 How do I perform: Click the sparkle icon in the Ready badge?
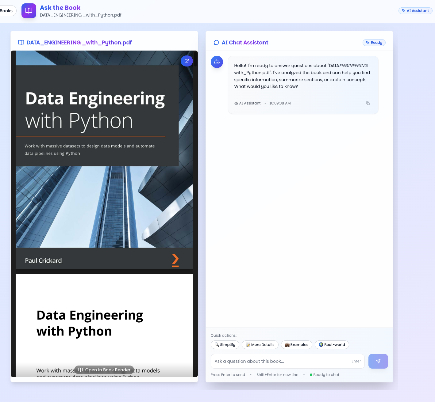(x=368, y=42)
